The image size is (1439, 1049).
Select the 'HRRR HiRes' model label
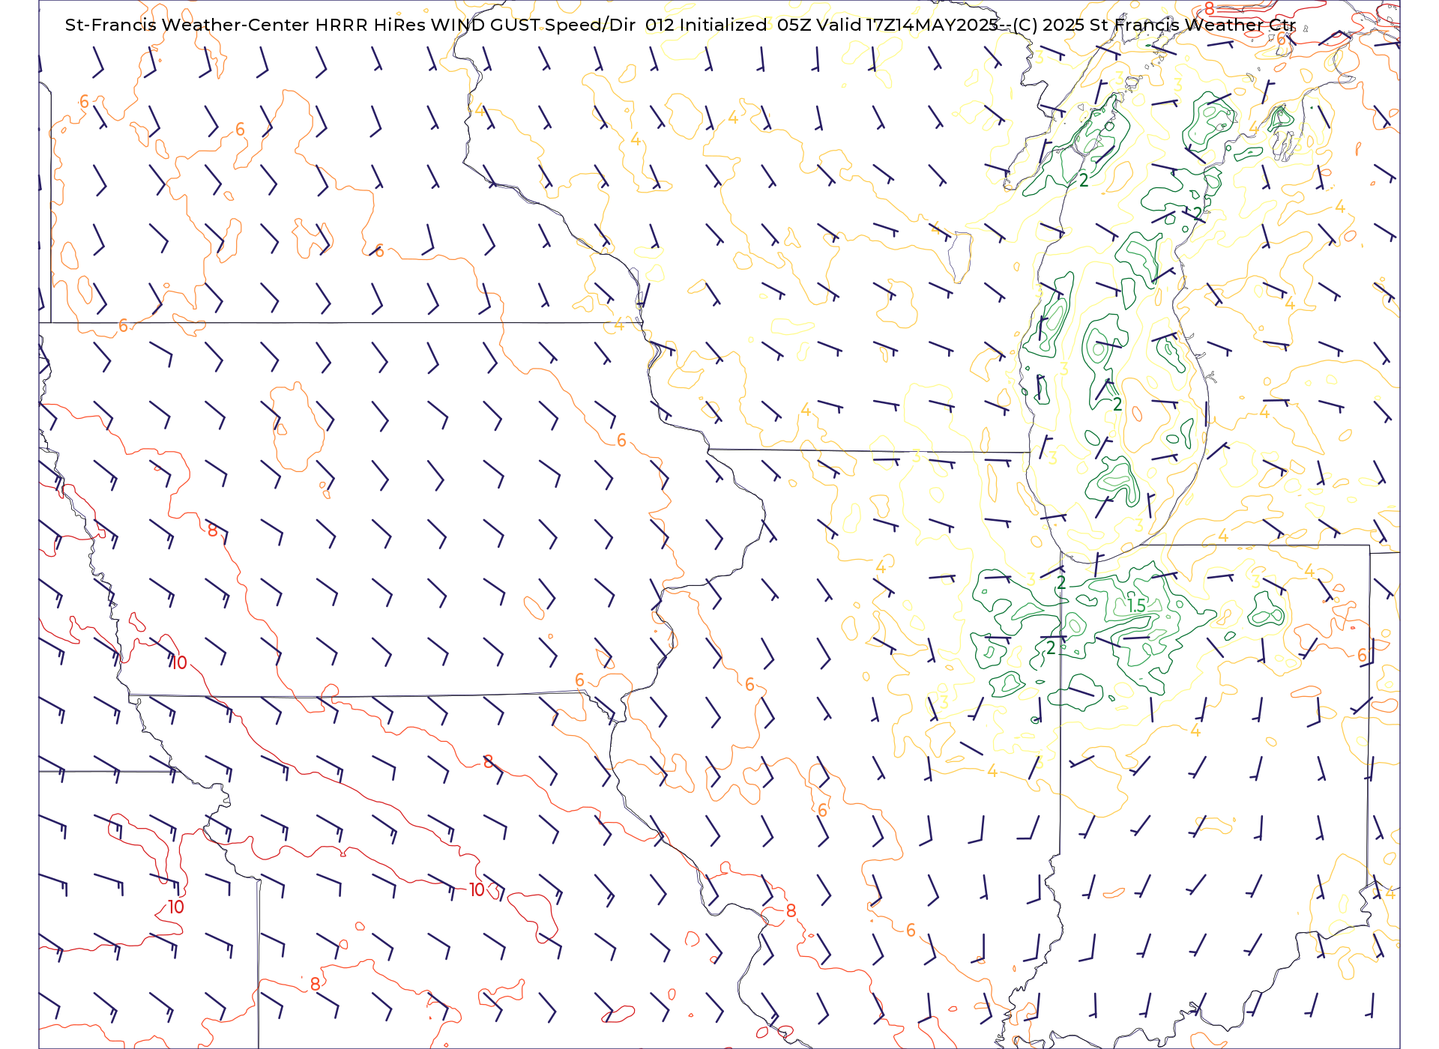click(x=369, y=25)
